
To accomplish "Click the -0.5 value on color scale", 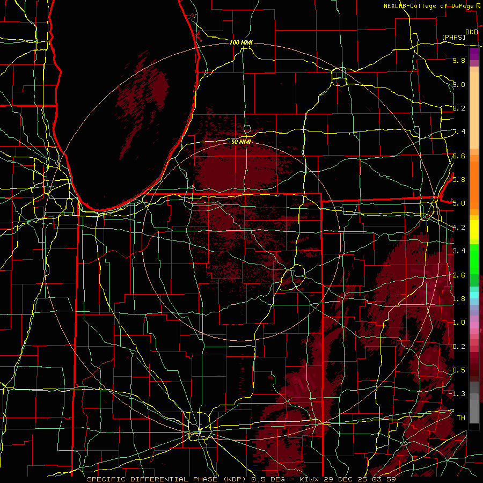I will point(457,370).
